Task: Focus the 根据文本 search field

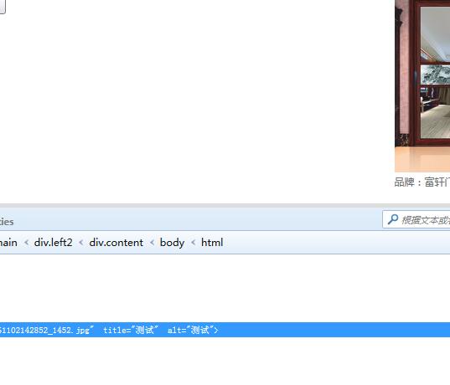Action: (416, 220)
